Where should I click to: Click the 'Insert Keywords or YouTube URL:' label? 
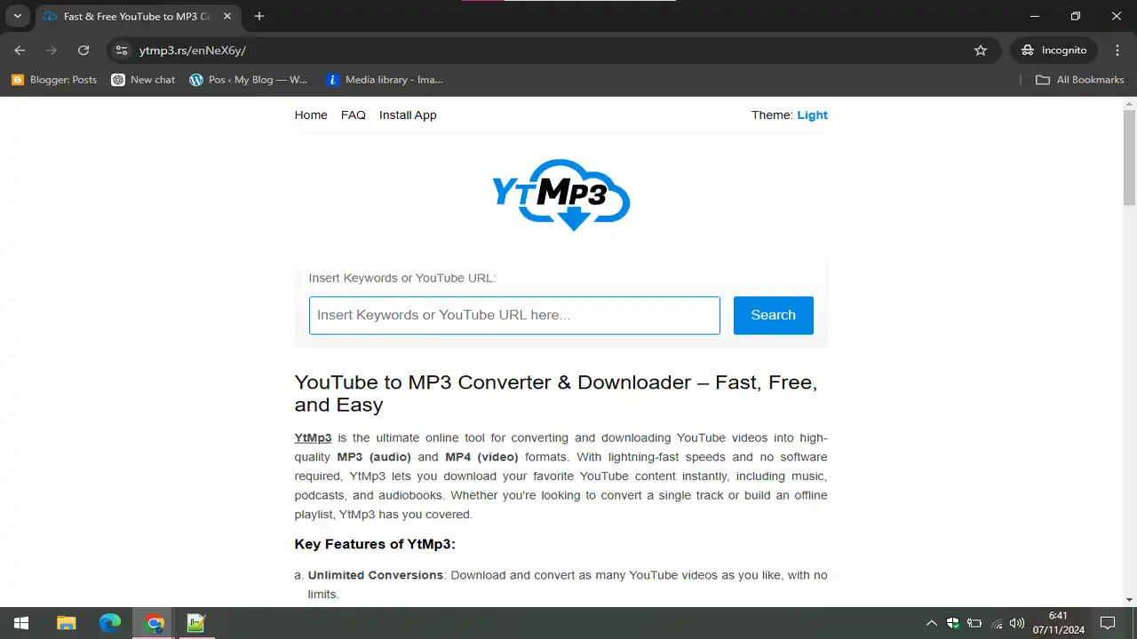(x=402, y=278)
